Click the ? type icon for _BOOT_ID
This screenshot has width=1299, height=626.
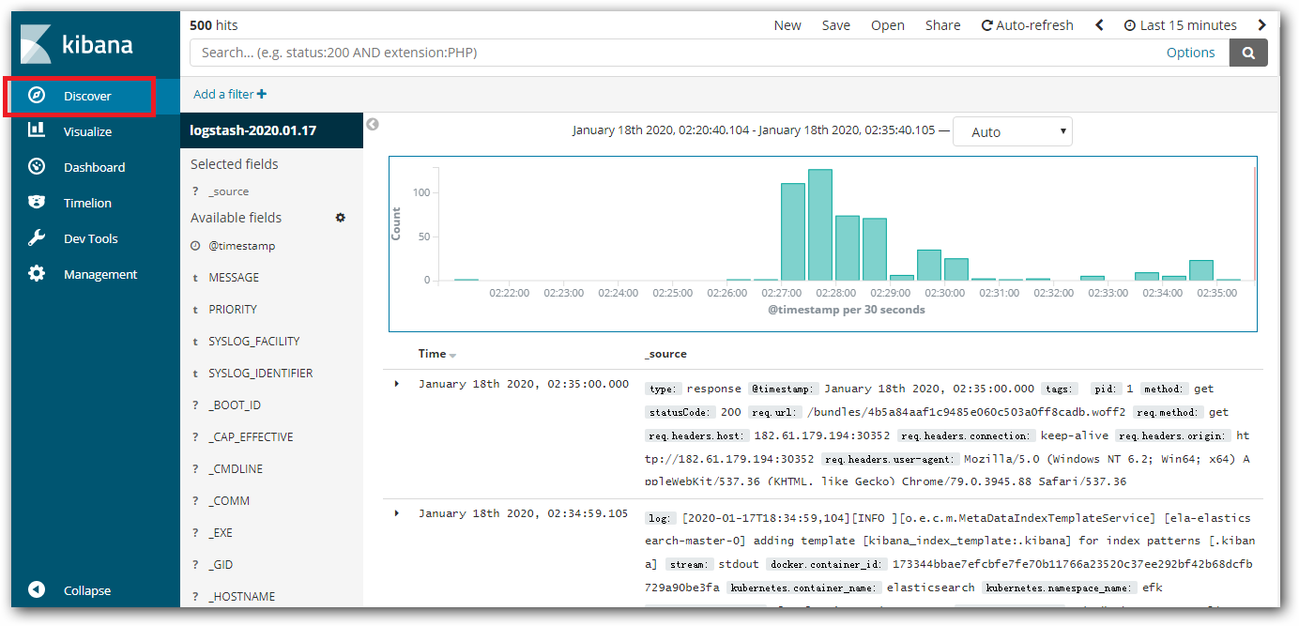click(195, 405)
